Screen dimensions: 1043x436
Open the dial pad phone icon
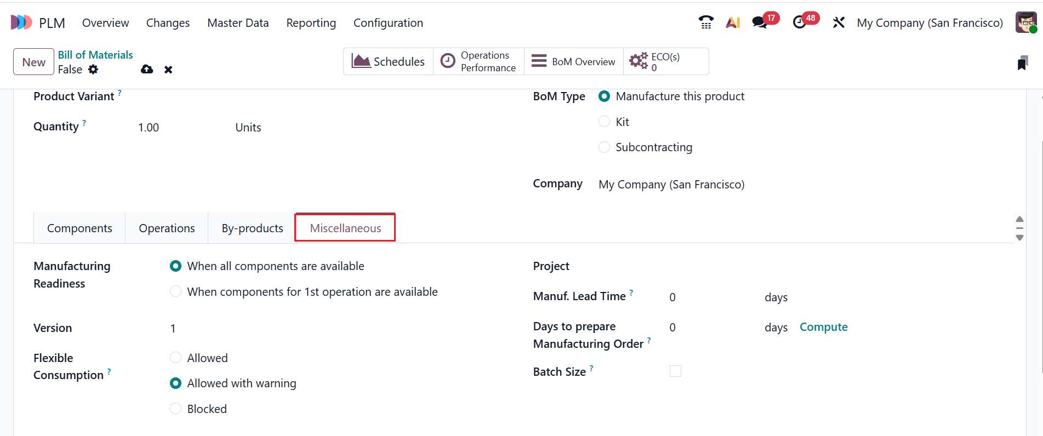click(706, 22)
